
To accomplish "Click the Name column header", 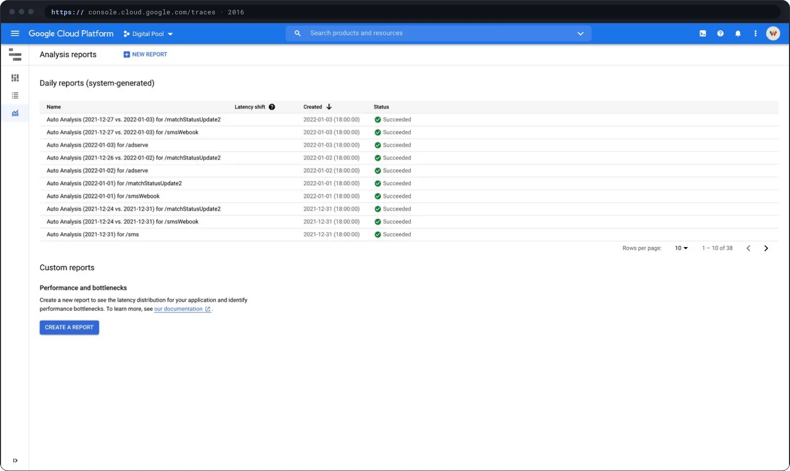I will tap(54, 107).
